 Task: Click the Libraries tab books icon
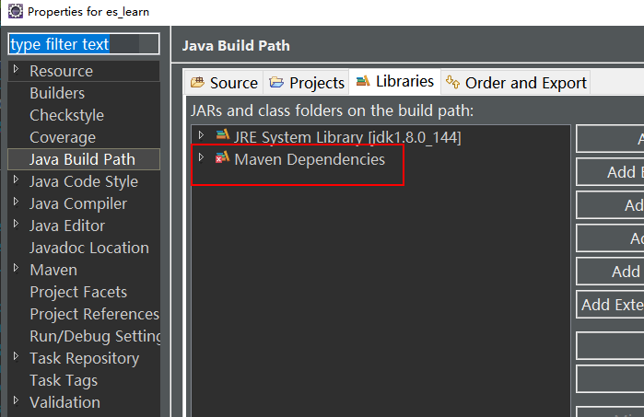363,81
